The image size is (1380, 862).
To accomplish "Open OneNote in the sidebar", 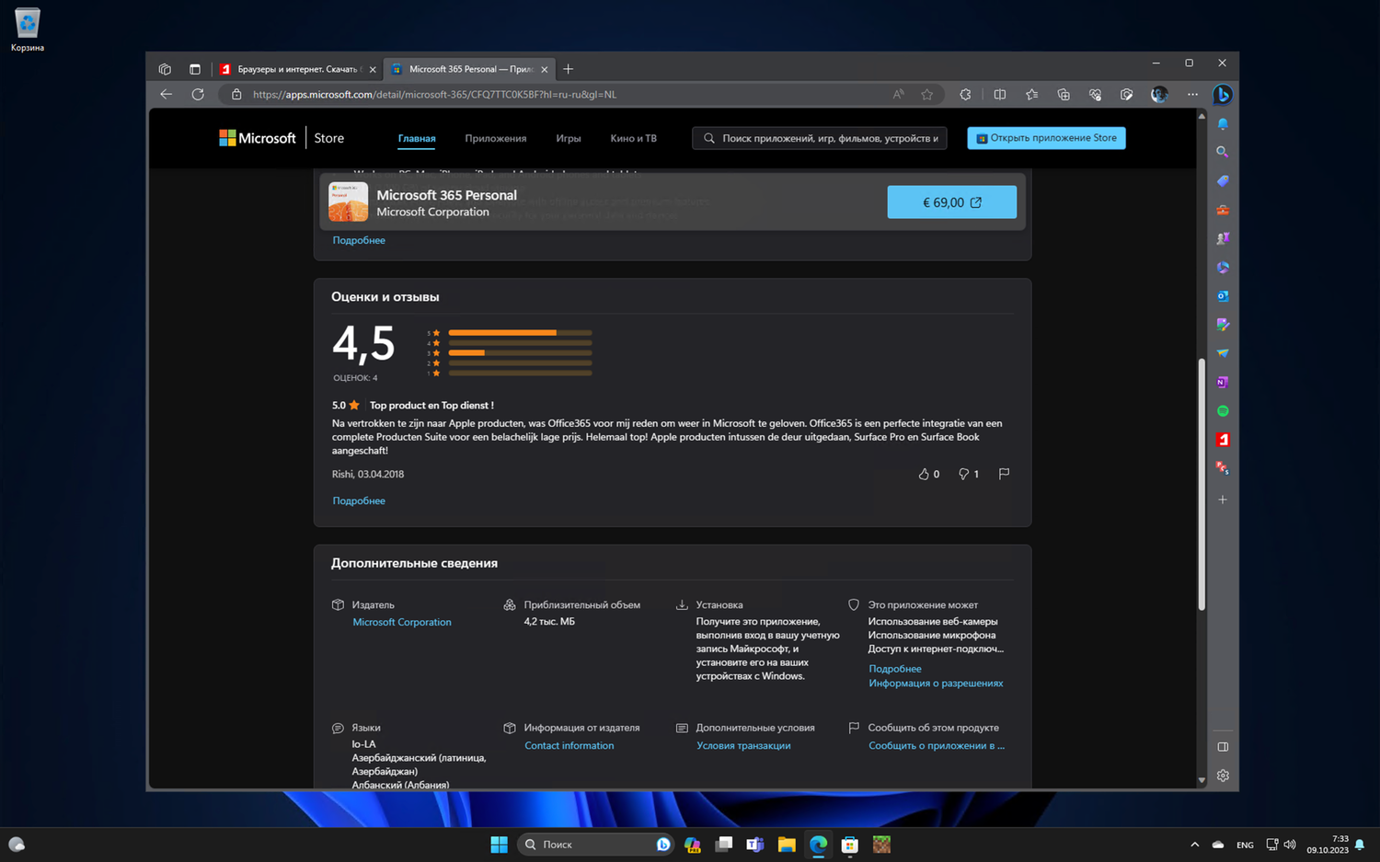I will [x=1223, y=382].
